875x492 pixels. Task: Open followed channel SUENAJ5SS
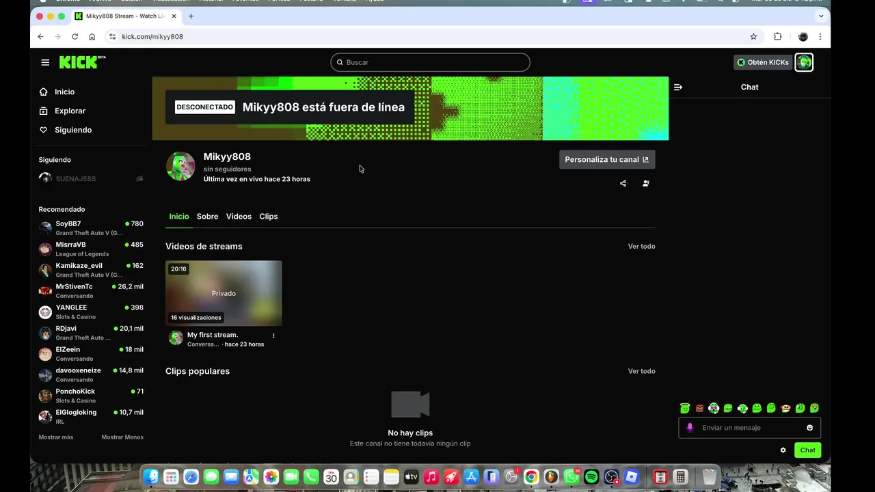tap(92, 178)
